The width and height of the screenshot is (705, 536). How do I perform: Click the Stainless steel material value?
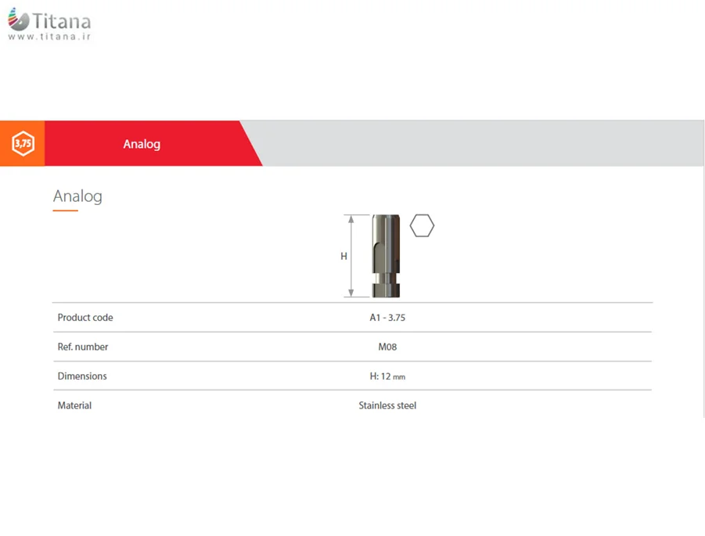click(x=387, y=405)
